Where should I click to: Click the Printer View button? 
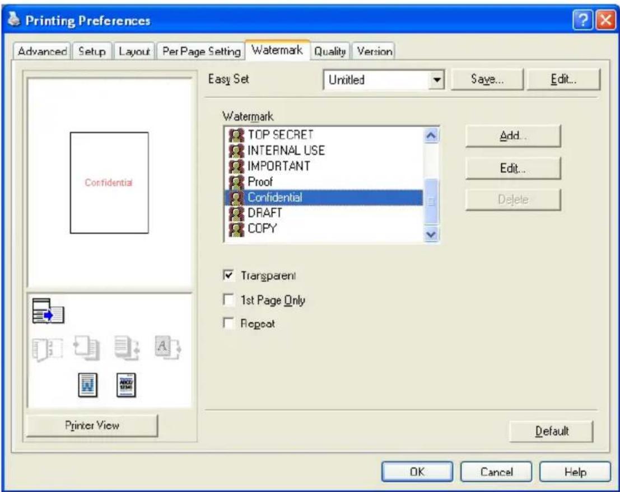pos(92,425)
